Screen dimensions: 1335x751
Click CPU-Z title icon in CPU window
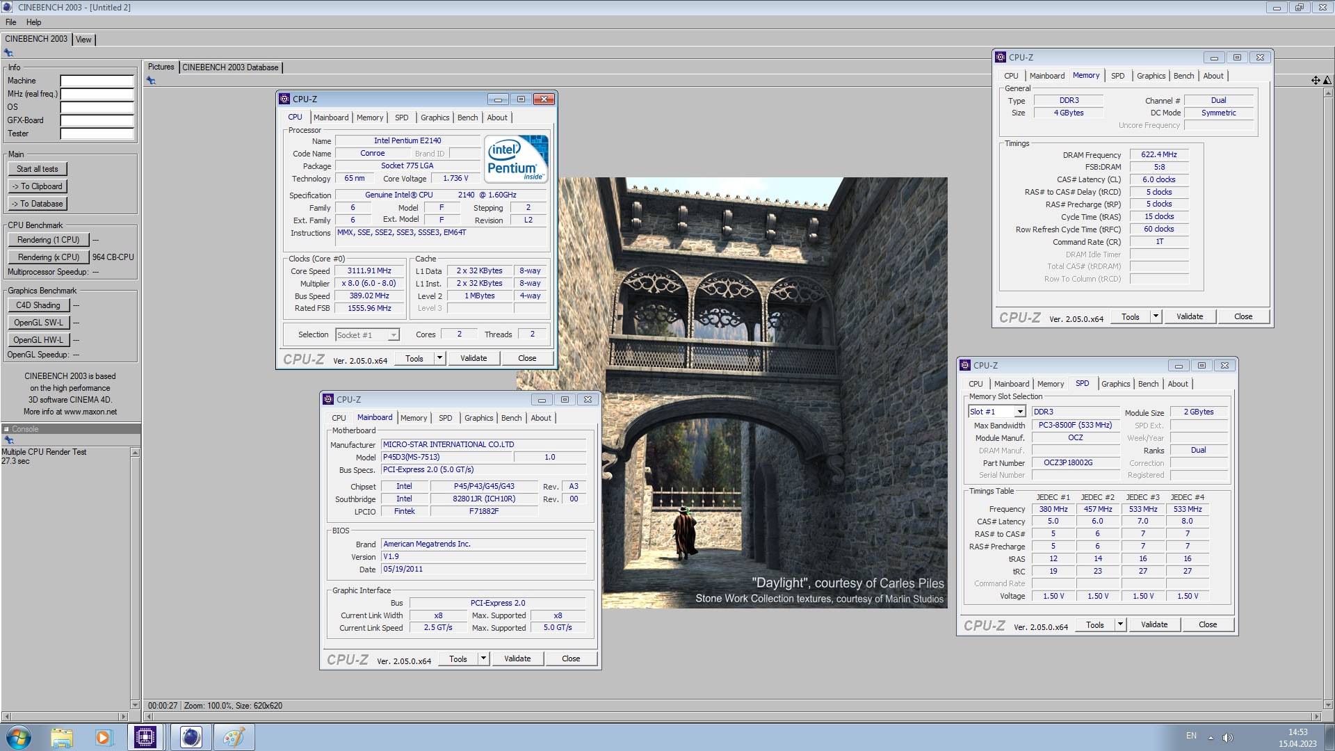click(284, 99)
